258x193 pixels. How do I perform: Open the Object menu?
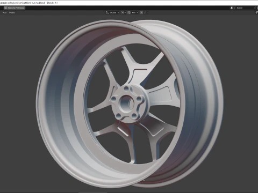[x=12, y=12]
